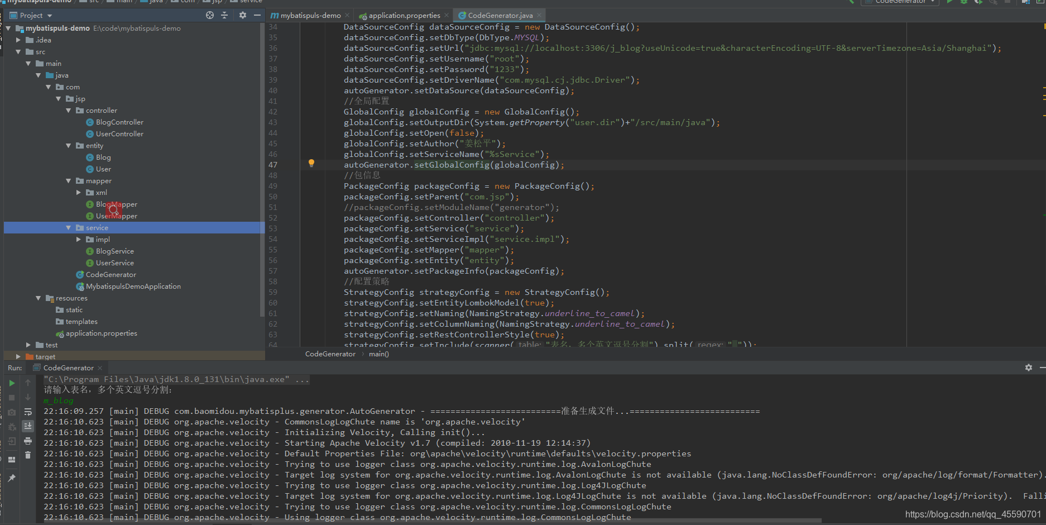
Task: Clear console output with trash icon
Action: click(x=28, y=455)
